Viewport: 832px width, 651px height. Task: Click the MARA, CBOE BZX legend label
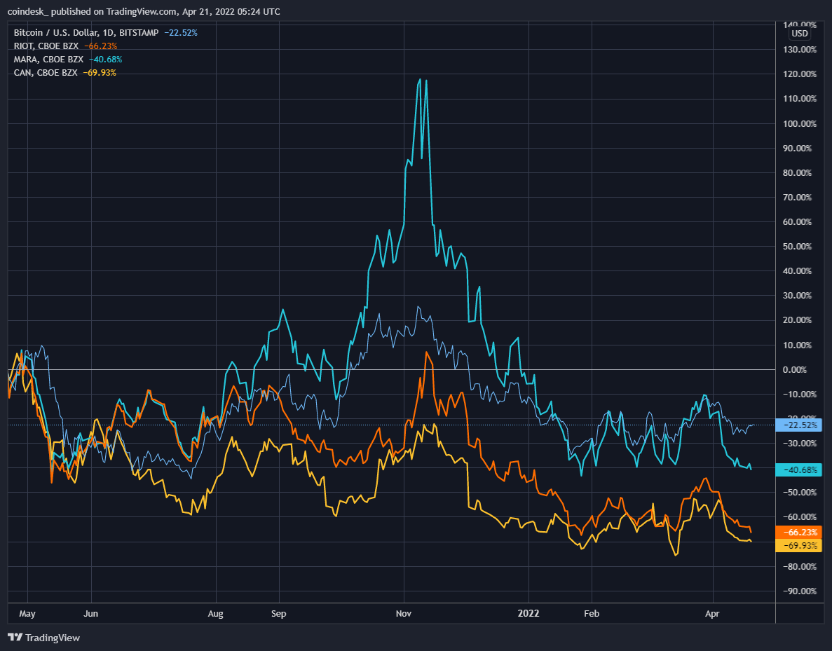pos(49,60)
